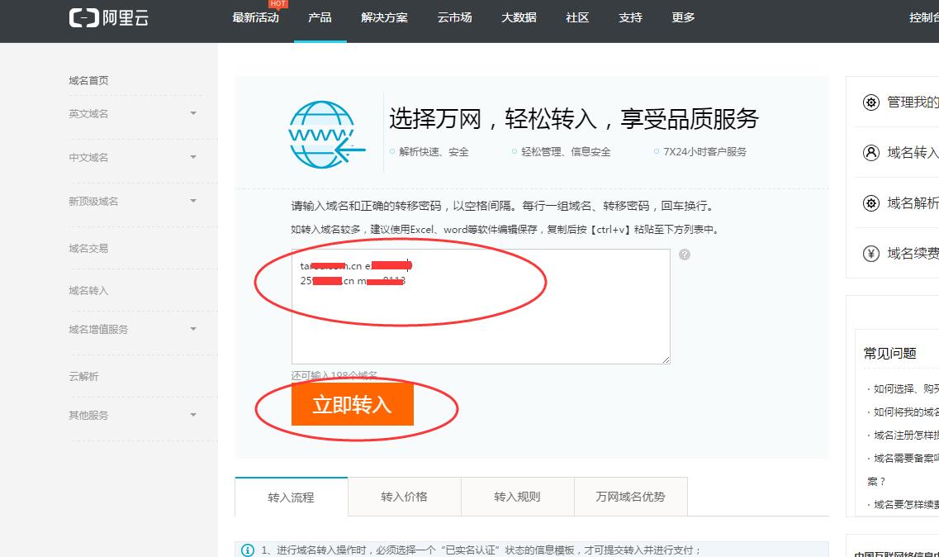
Task: Click the 中文域名 sidebar label
Action: click(88, 158)
